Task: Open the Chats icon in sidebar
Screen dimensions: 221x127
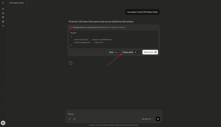Action: [3, 13]
